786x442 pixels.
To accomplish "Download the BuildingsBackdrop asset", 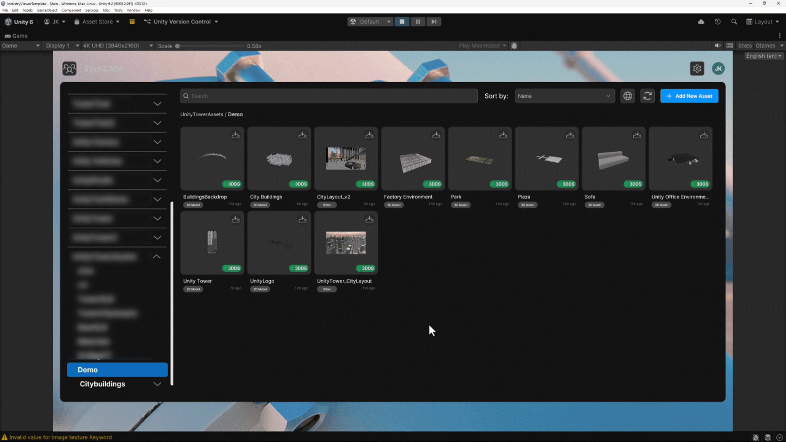I will 235,135.
